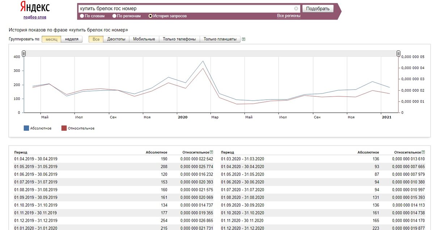The width and height of the screenshot is (434, 230).
Task: Click absolute value 165 for November 2020
Action: coord(376,221)
